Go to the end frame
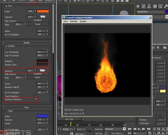This screenshot has height=135, width=168. click(x=149, y=129)
